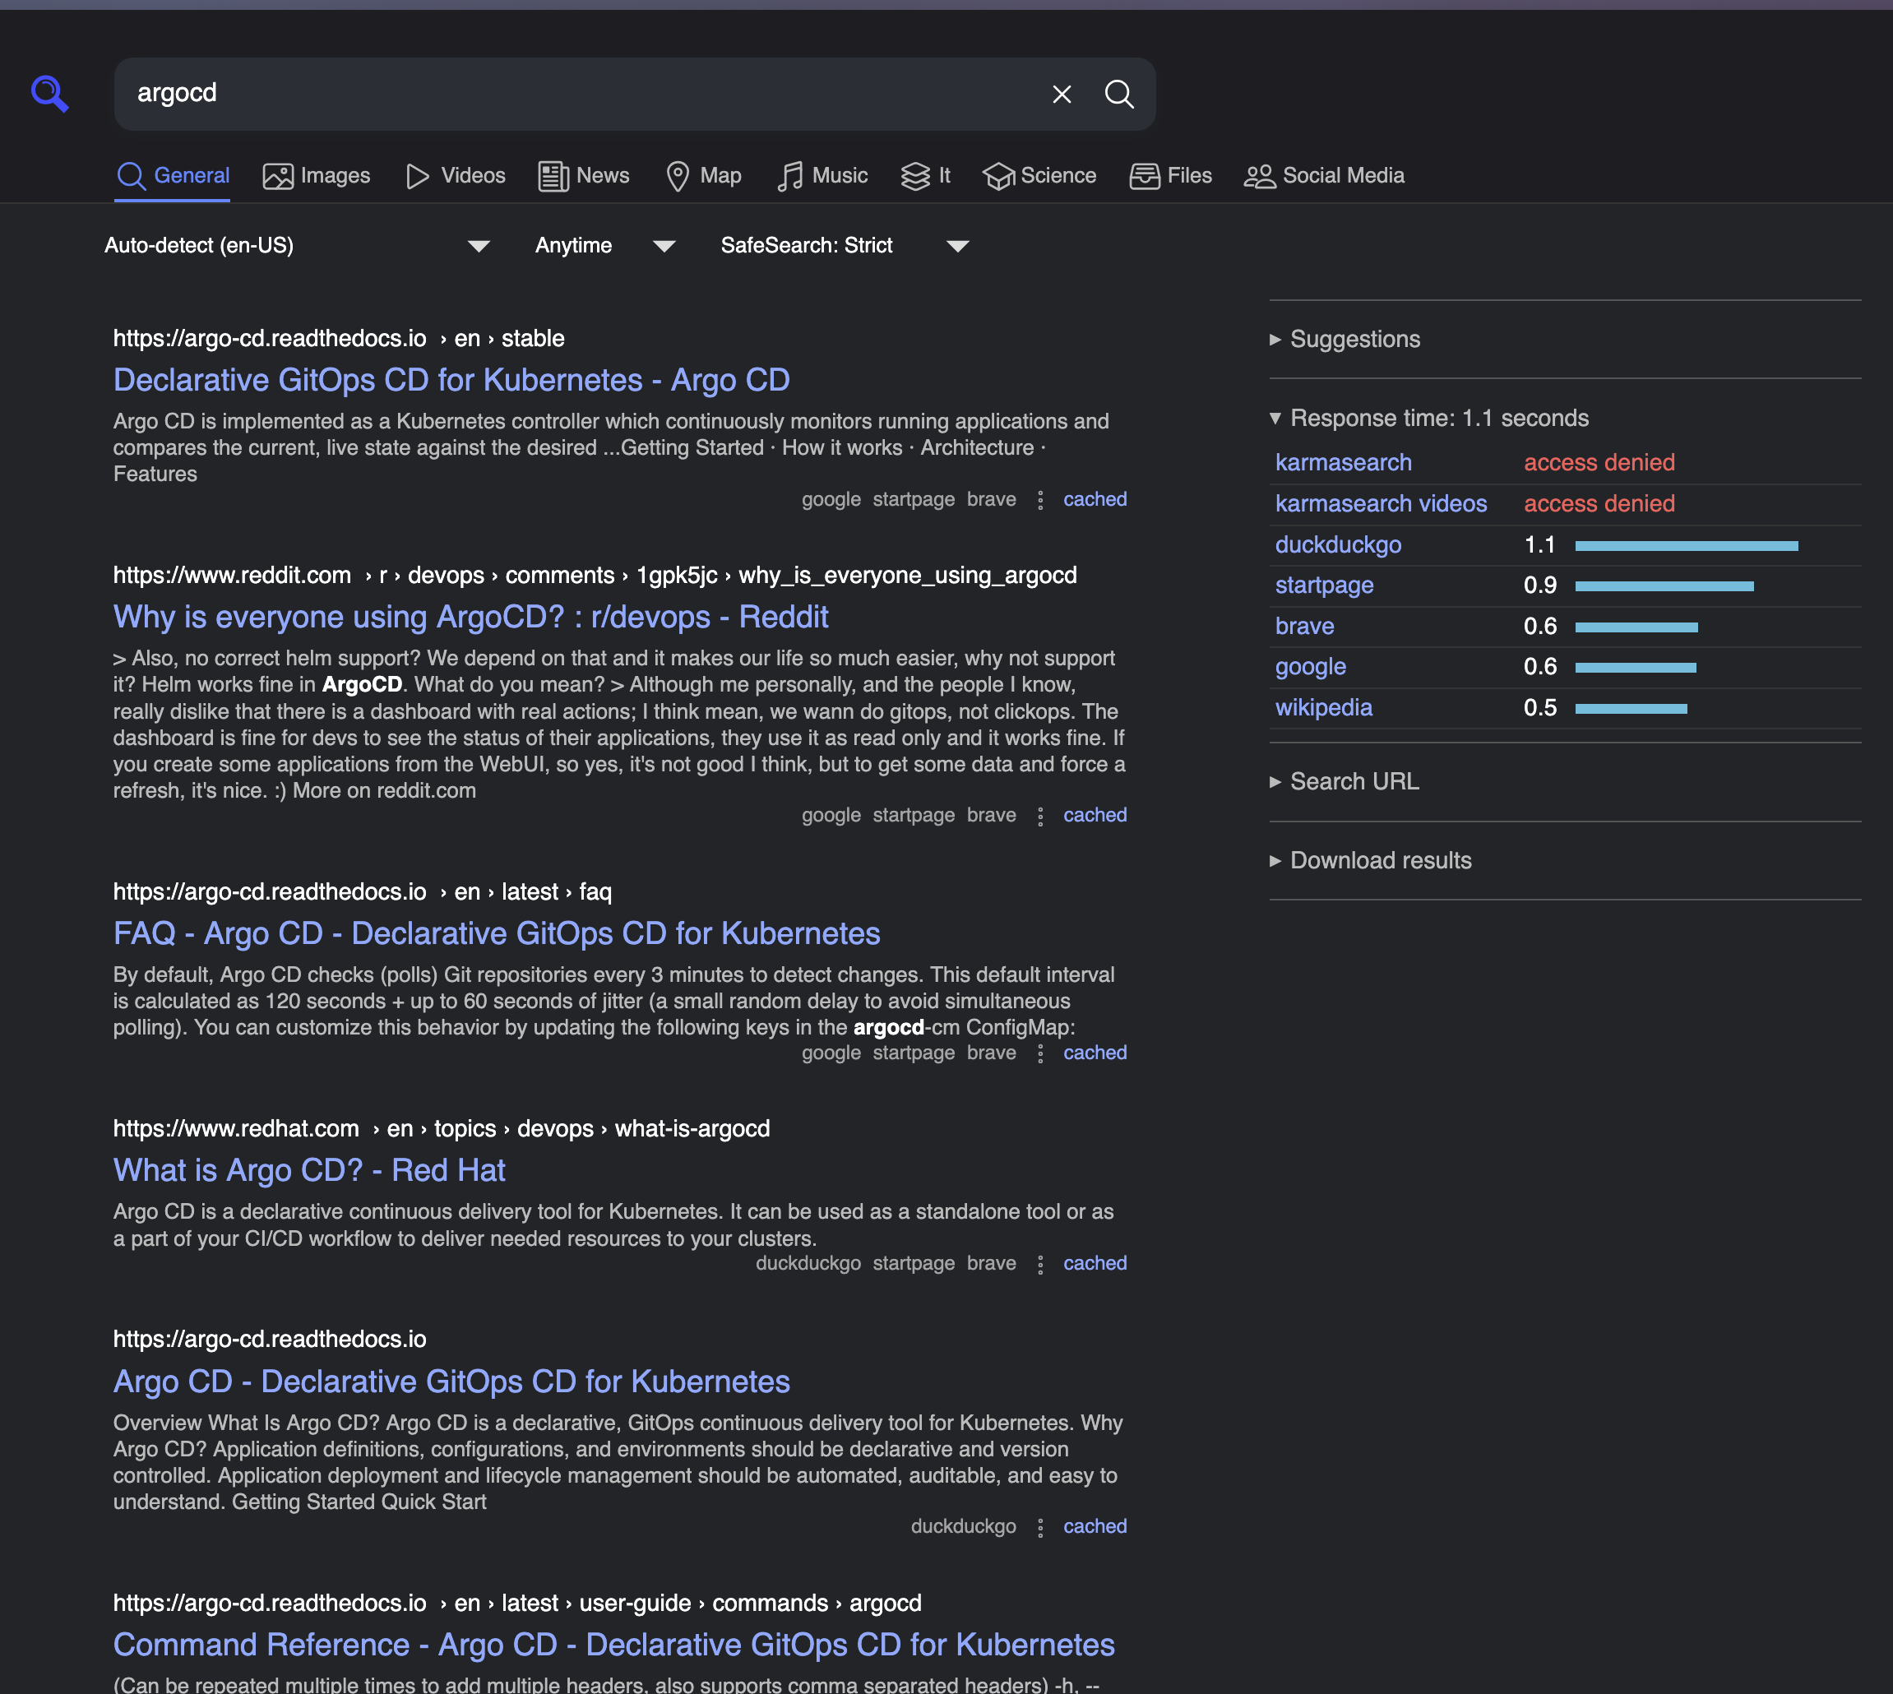Image resolution: width=1893 pixels, height=1694 pixels.
Task: Focus the search box containing argocd
Action: 577,94
